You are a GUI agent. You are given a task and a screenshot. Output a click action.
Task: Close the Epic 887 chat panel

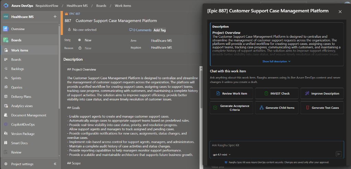pyautogui.click(x=340, y=12)
